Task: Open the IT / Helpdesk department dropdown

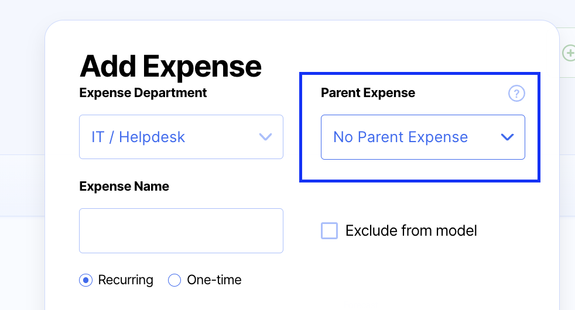Action: coord(181,137)
